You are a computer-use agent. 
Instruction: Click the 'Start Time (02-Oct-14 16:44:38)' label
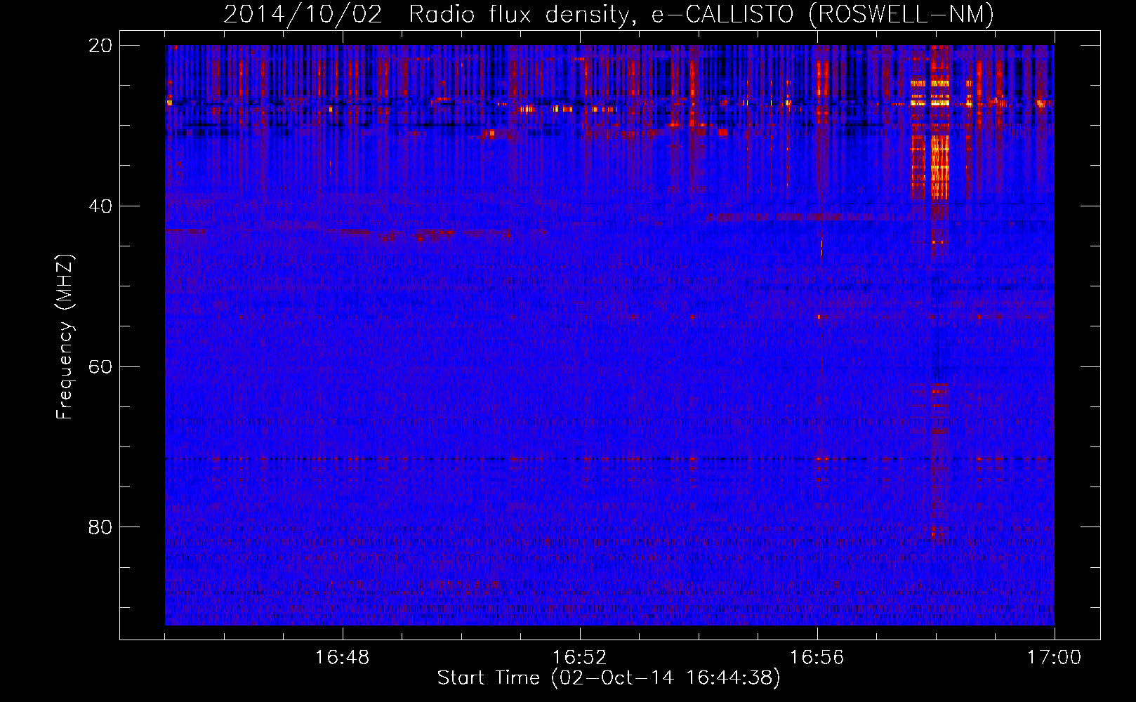609,678
